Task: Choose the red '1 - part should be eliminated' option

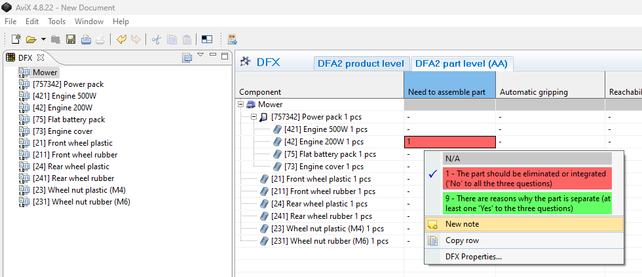Action: click(x=518, y=177)
